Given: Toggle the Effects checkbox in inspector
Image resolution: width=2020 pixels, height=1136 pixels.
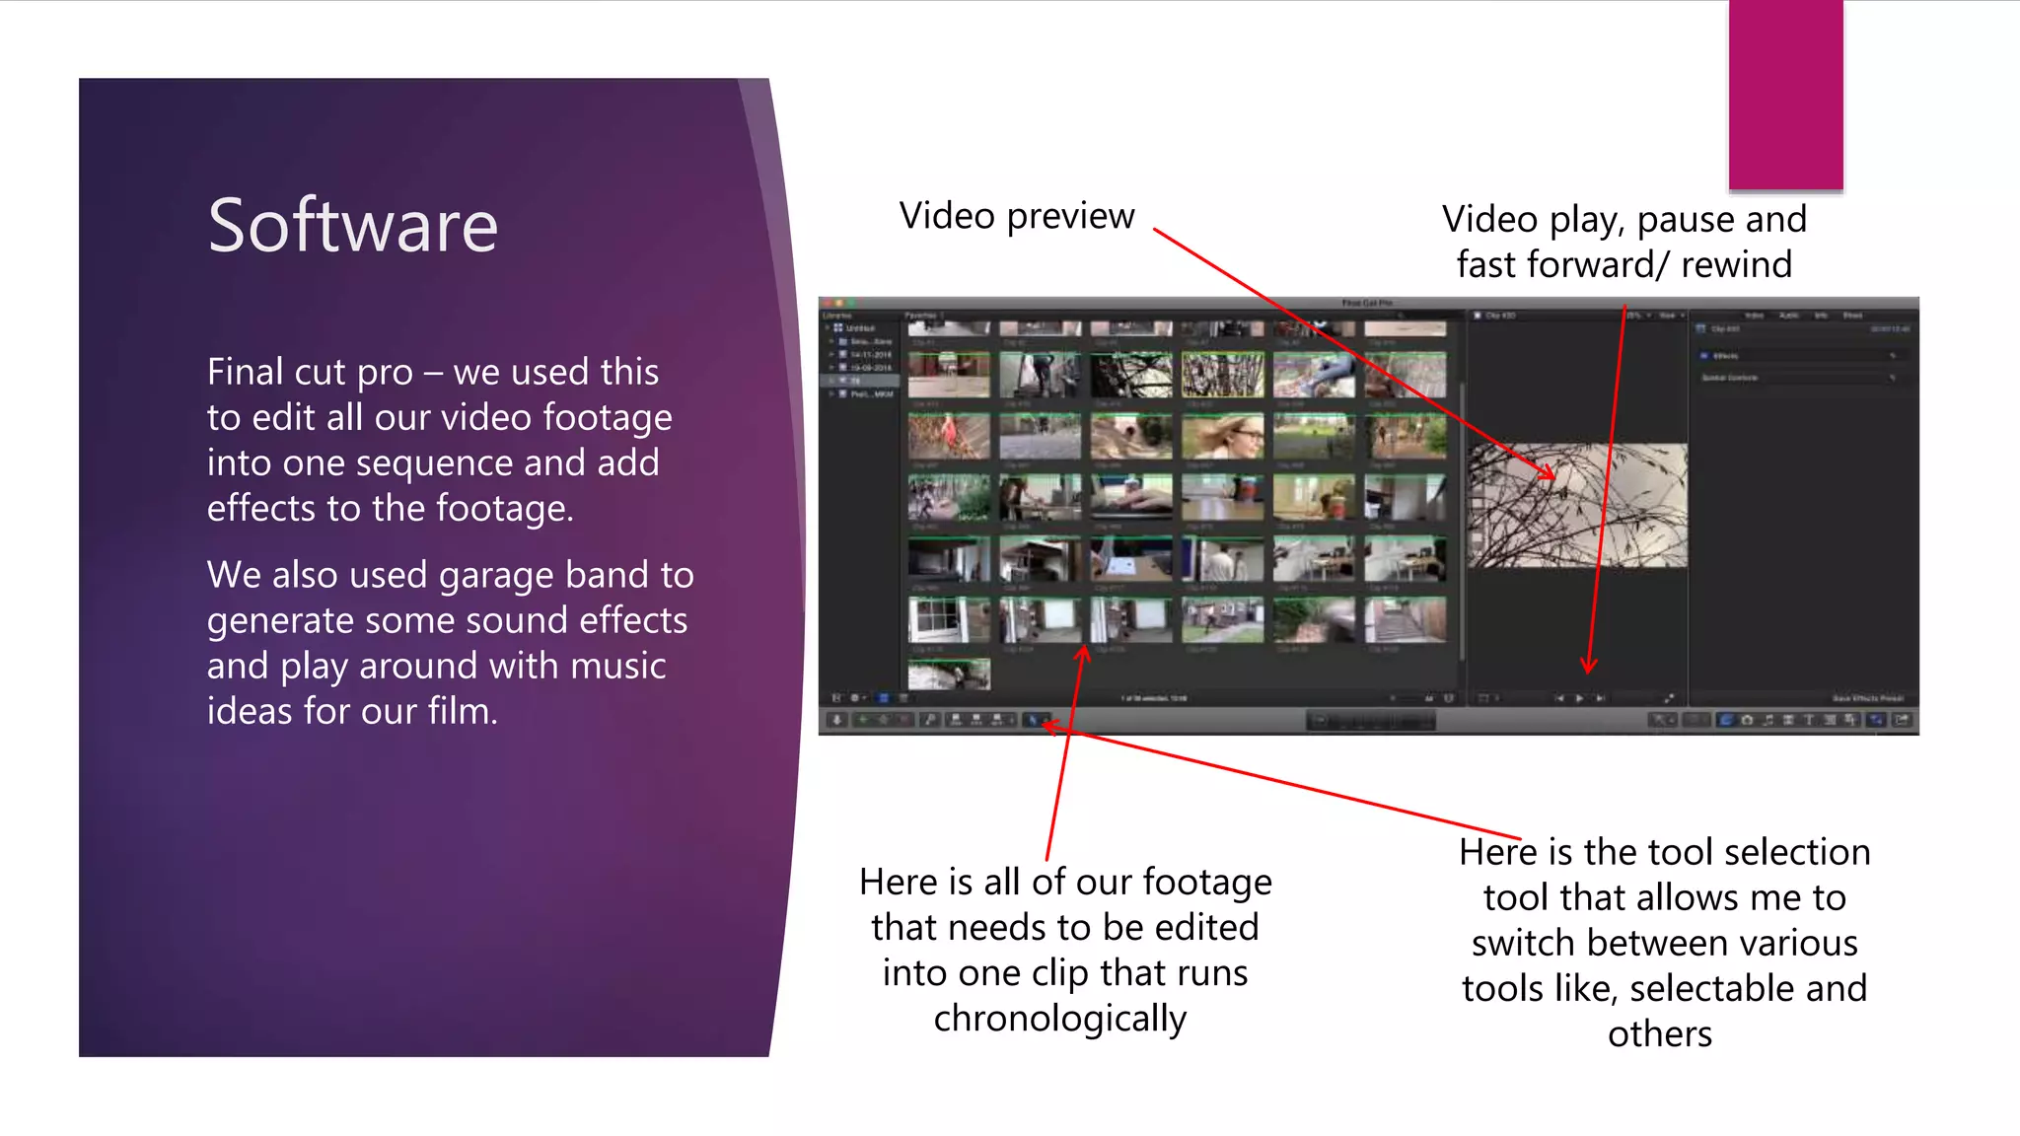Looking at the screenshot, I should (1704, 355).
